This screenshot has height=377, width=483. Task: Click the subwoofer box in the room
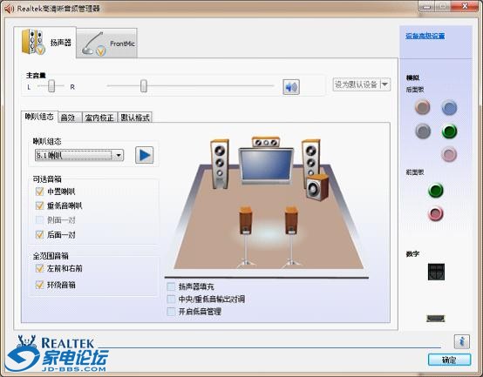pos(317,187)
